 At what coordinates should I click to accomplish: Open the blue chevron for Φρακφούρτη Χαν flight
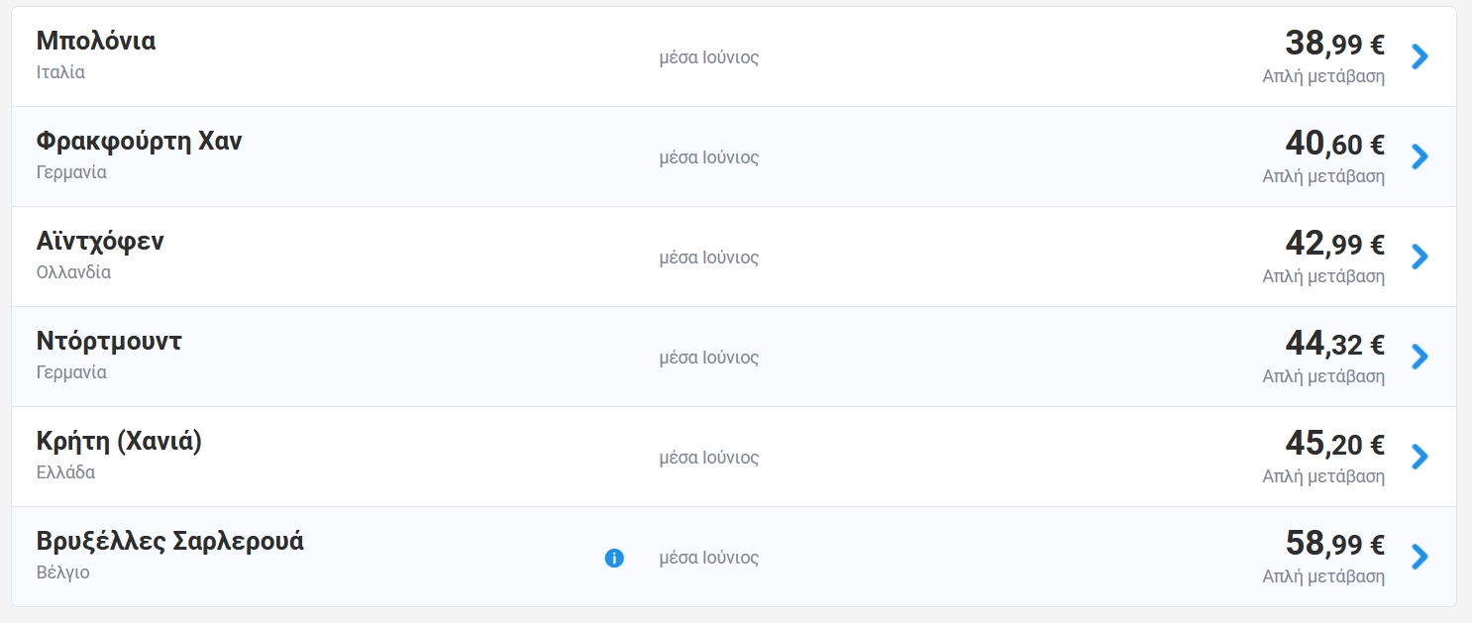coord(1419,156)
